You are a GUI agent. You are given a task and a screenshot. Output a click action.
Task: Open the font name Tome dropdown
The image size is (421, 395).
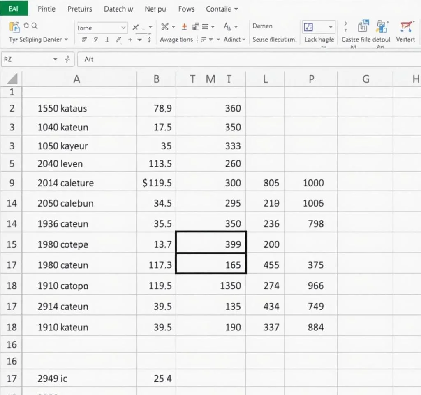124,28
